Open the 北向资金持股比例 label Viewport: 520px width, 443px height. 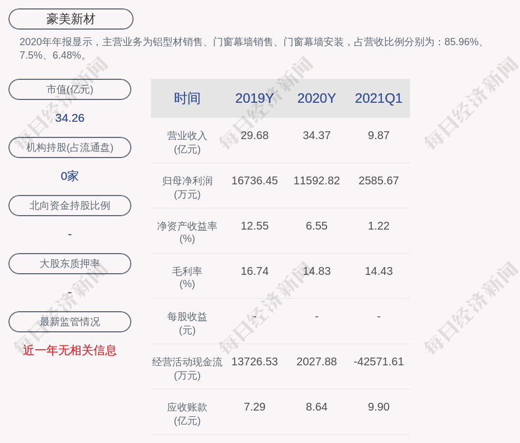[70, 206]
